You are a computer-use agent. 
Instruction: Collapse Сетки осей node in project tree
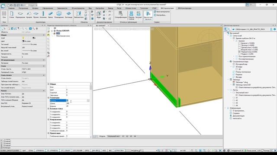[228, 36]
